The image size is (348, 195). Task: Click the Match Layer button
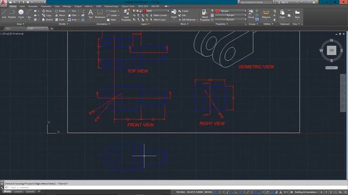coord(158,19)
